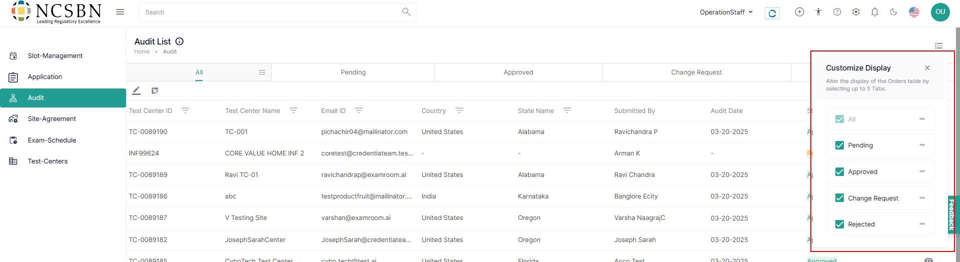The image size is (960, 262).
Task: Click the Home breadcrumb link
Action: click(x=142, y=51)
